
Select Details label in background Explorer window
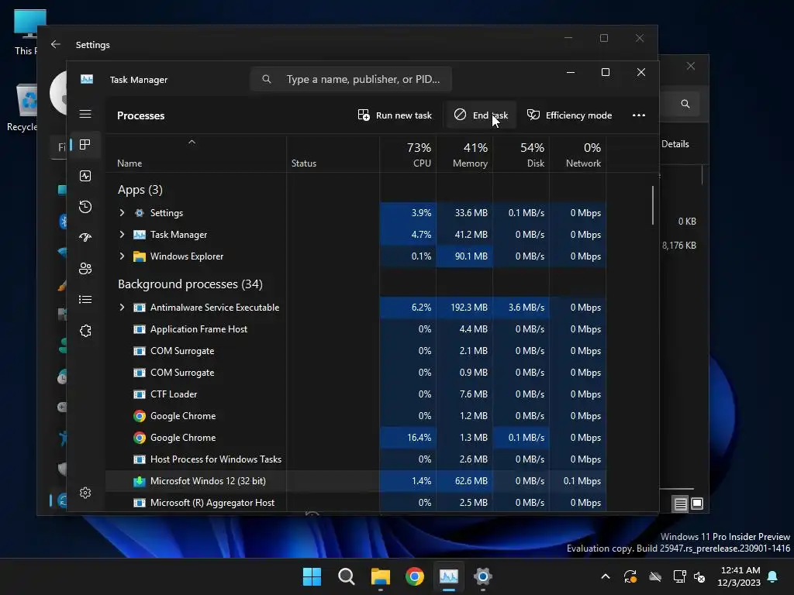click(675, 144)
